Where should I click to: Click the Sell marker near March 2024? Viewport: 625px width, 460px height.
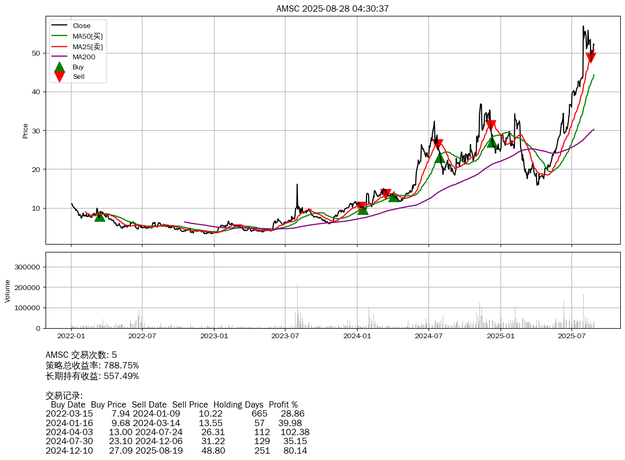pos(386,194)
